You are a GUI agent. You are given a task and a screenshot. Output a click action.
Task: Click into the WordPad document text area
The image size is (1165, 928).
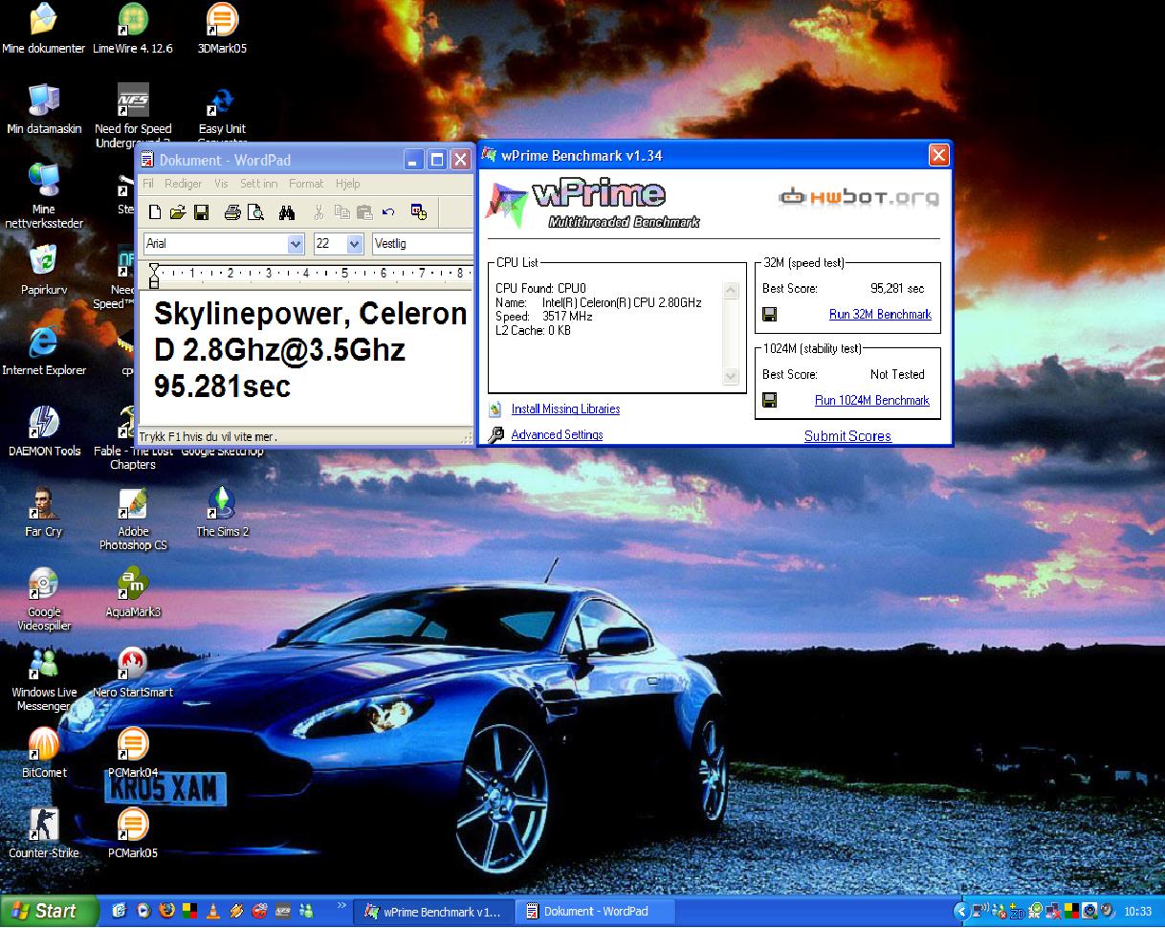308,357
